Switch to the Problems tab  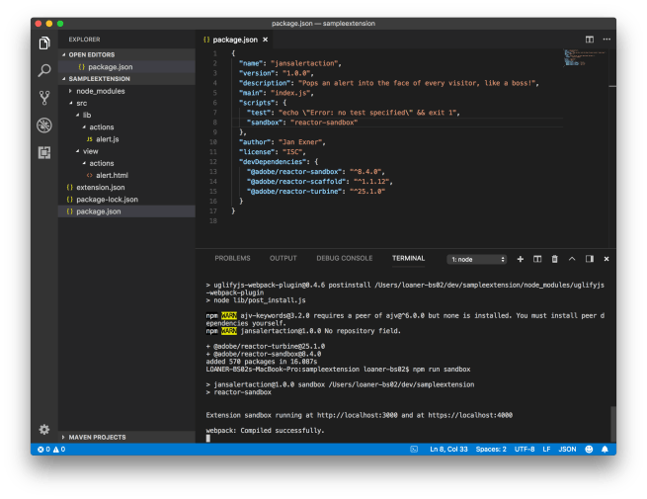pos(232,258)
